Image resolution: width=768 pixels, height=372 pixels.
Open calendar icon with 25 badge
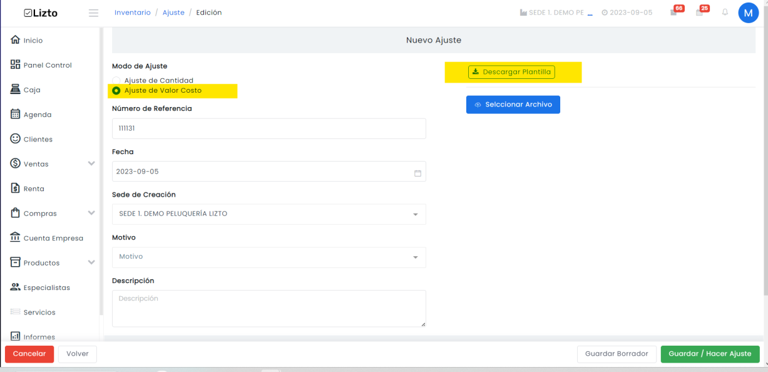coord(702,12)
